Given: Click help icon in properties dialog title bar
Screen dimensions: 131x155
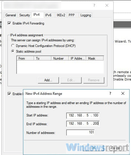Looking at the screenshot, I should click(x=94, y=5).
